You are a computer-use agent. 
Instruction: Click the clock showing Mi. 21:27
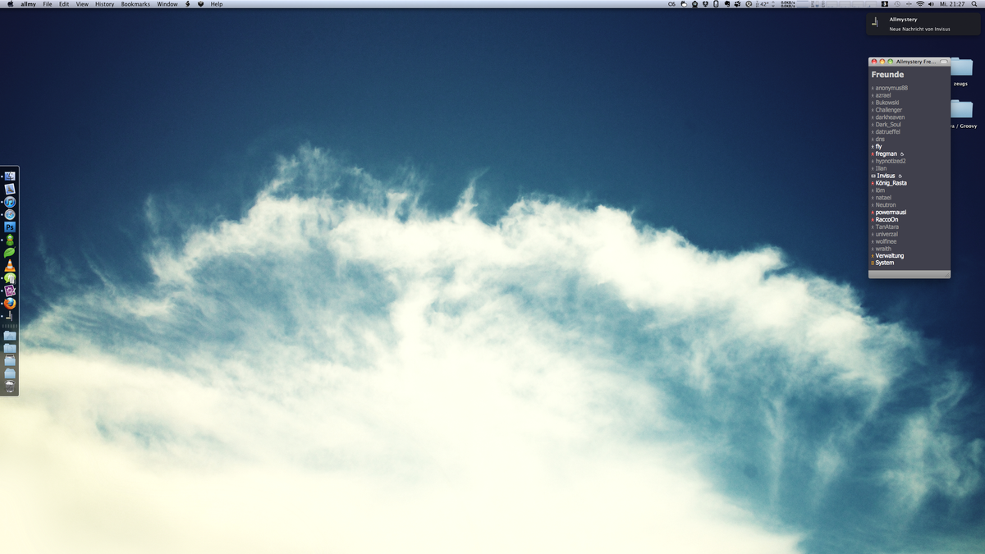(x=952, y=4)
